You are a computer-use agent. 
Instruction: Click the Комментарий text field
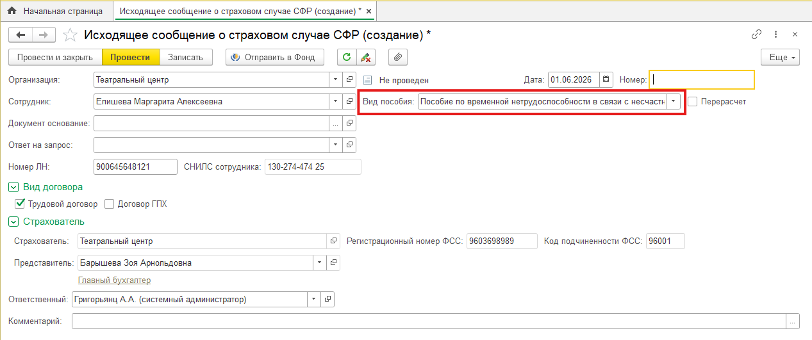[x=429, y=321]
